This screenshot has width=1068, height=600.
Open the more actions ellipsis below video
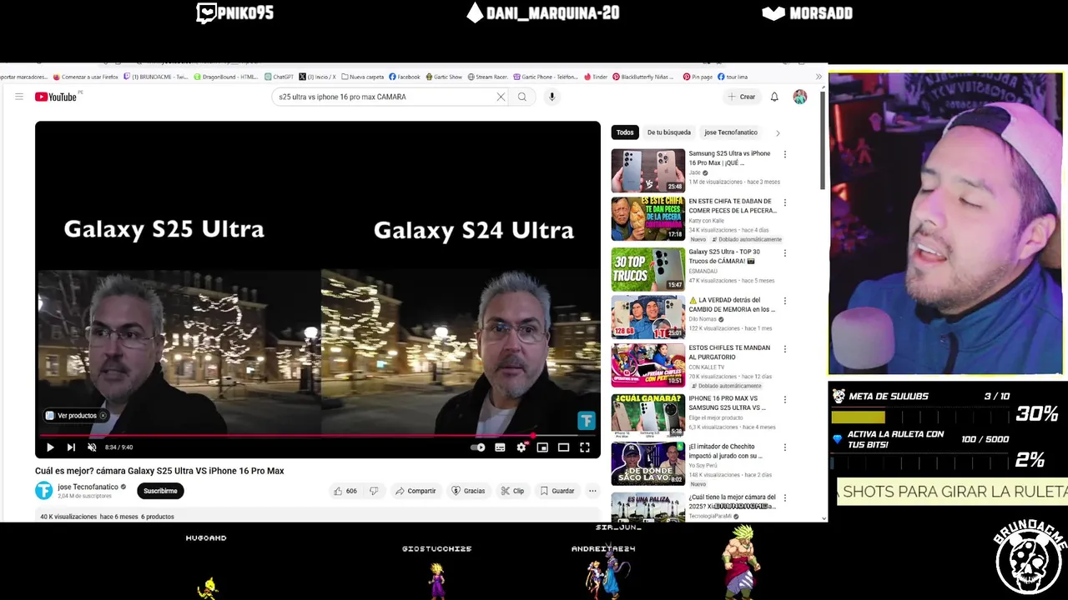click(592, 491)
